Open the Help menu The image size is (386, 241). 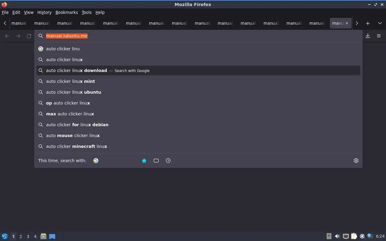tap(100, 12)
